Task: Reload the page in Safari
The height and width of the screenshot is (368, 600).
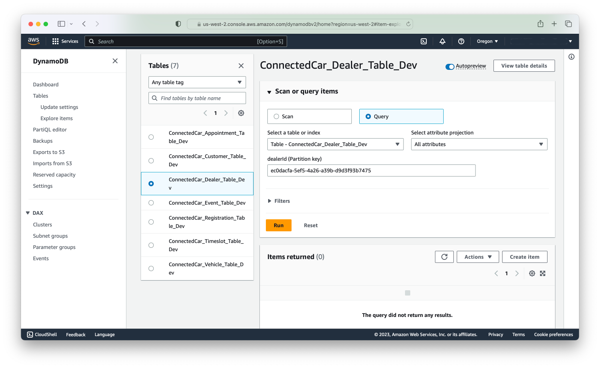Action: click(x=408, y=24)
